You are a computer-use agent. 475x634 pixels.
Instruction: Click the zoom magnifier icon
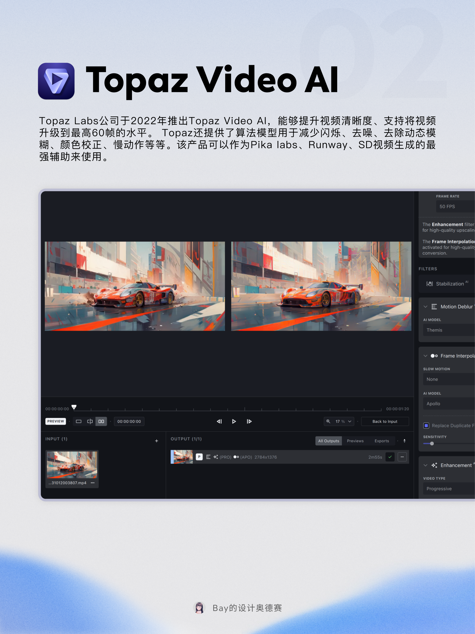click(328, 421)
